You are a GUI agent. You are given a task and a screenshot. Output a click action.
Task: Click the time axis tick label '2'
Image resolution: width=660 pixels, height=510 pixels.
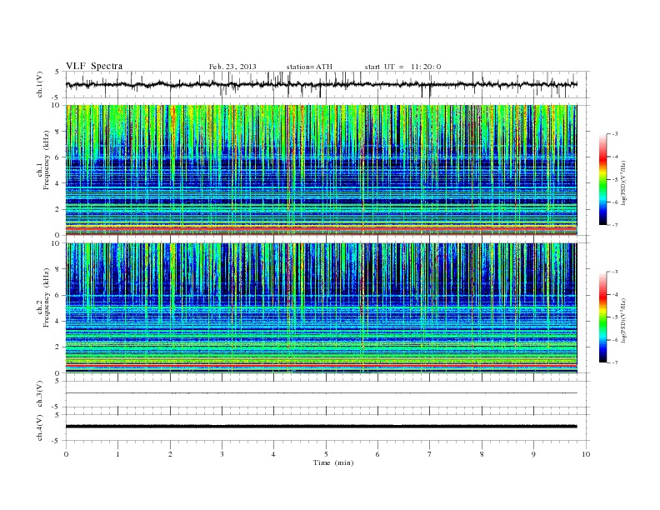(170, 454)
